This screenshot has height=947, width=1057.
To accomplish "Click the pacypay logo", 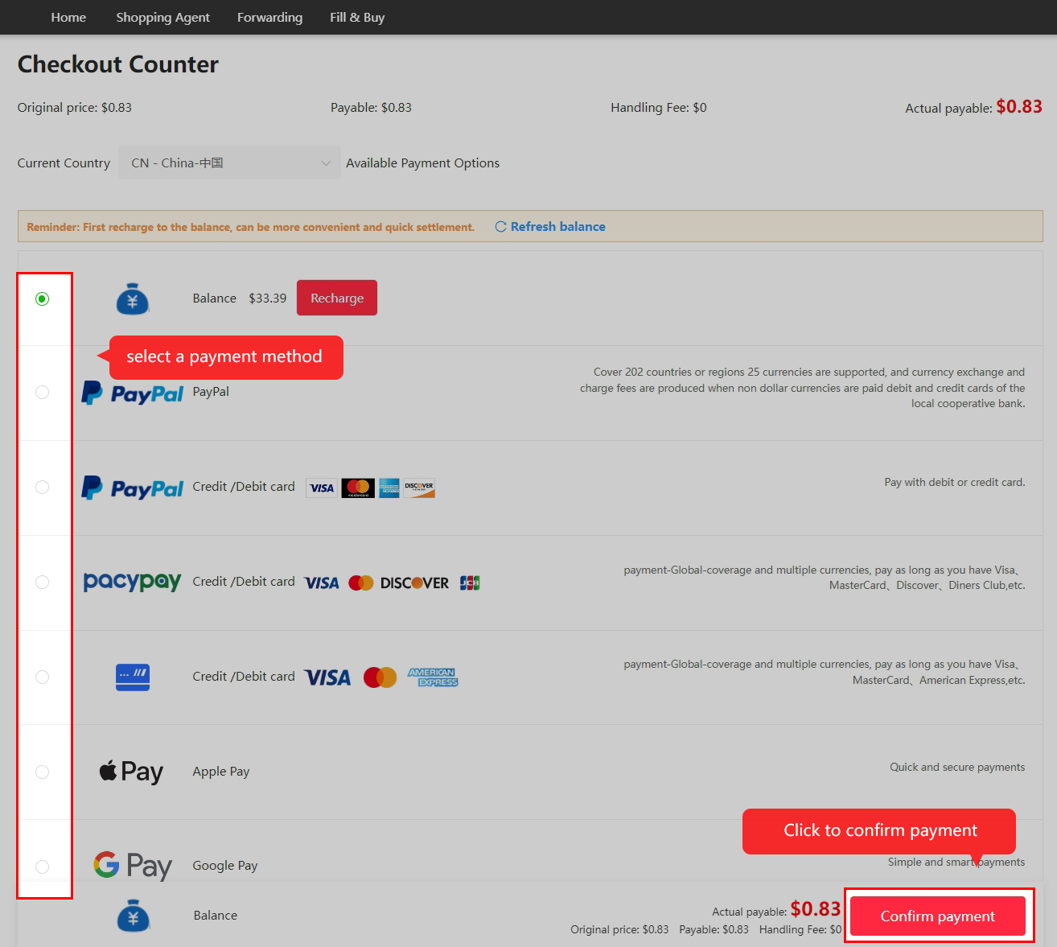I will (133, 581).
